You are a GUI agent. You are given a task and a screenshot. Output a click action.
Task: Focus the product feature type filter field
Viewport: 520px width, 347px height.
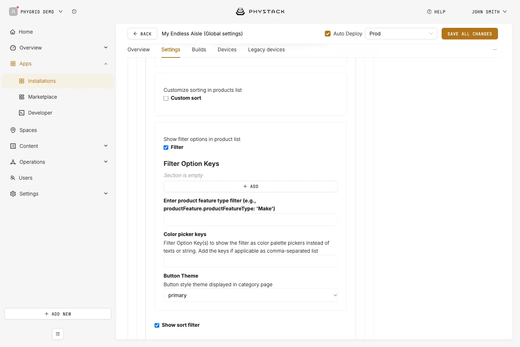point(251,220)
